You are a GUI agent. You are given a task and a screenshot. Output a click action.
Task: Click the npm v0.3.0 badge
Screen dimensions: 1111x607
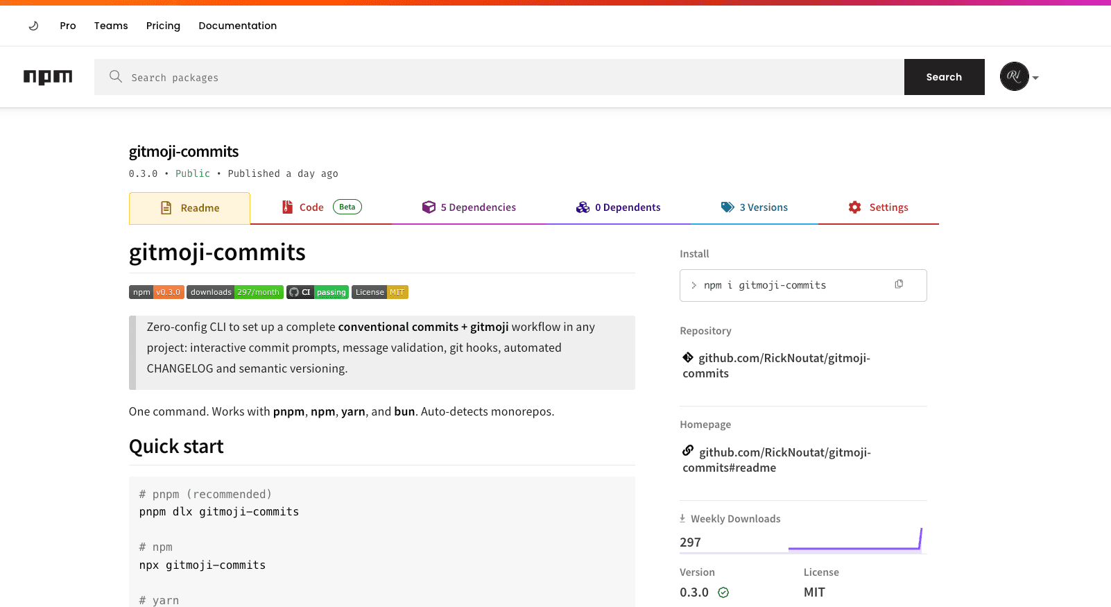pos(156,292)
